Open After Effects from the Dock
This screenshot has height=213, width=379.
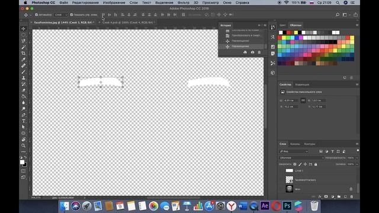(265, 206)
